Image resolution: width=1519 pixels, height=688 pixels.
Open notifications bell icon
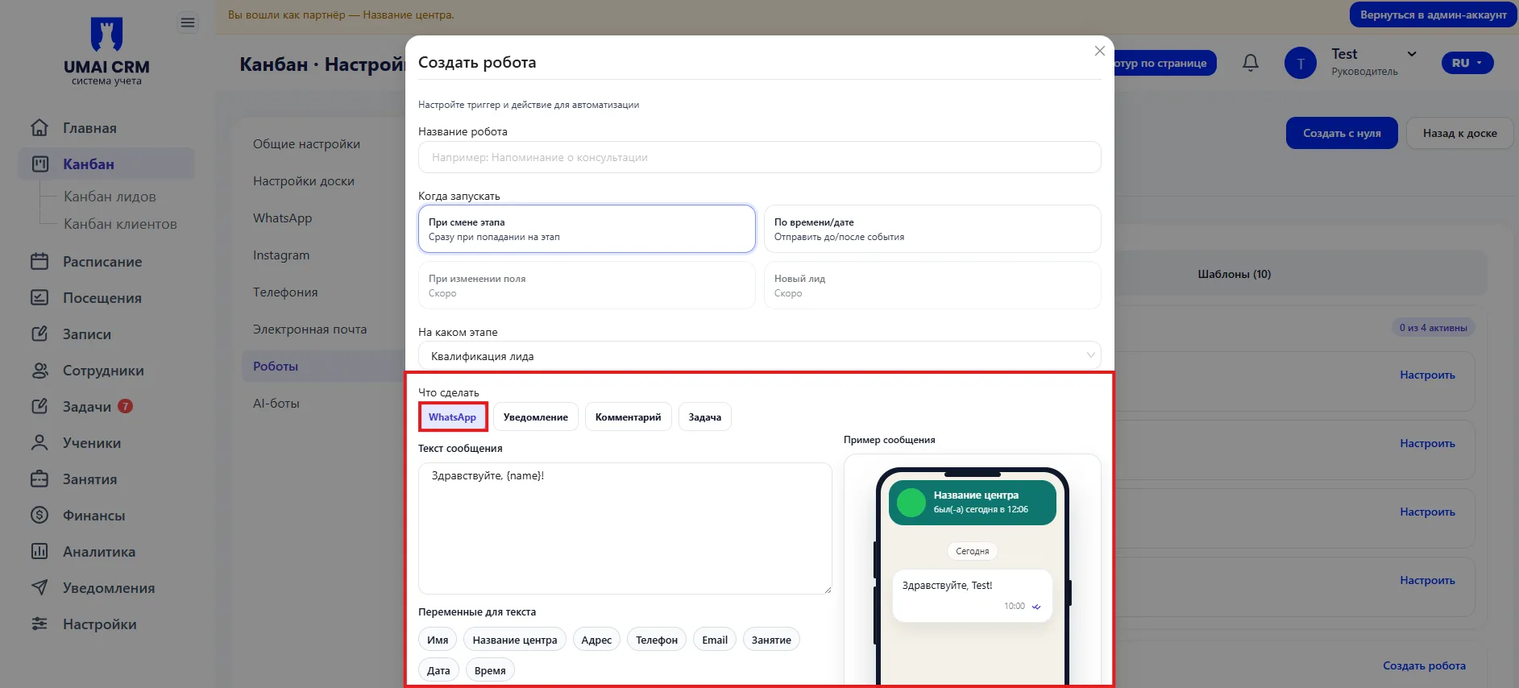(1251, 63)
